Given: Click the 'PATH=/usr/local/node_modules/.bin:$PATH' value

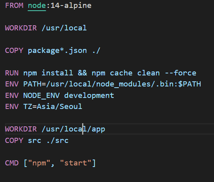Looking at the screenshot, I should pos(112,84).
